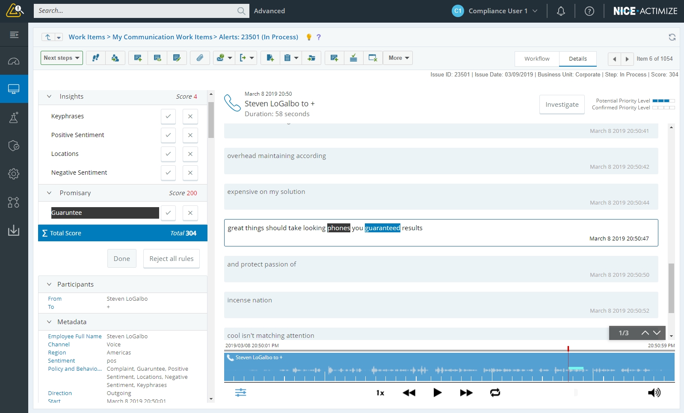Open the Next steps dropdown
The height and width of the screenshot is (413, 684).
pyautogui.click(x=62, y=58)
